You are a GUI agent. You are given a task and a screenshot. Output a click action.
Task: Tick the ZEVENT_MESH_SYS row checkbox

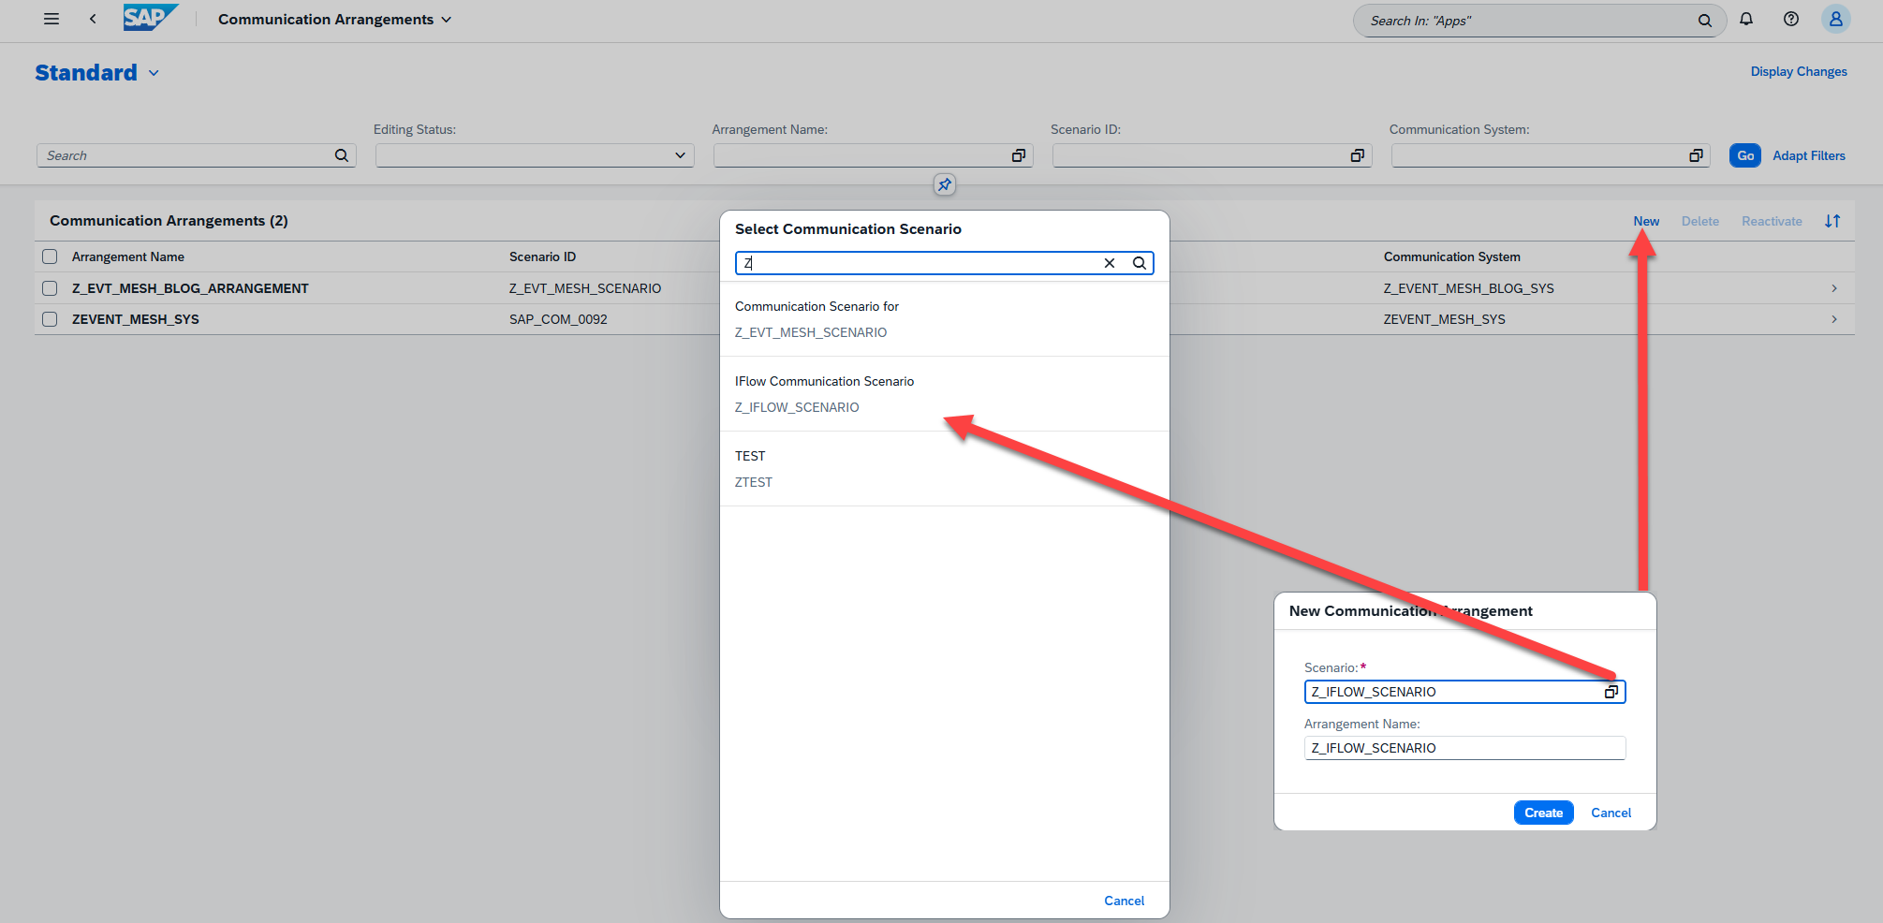(x=51, y=319)
